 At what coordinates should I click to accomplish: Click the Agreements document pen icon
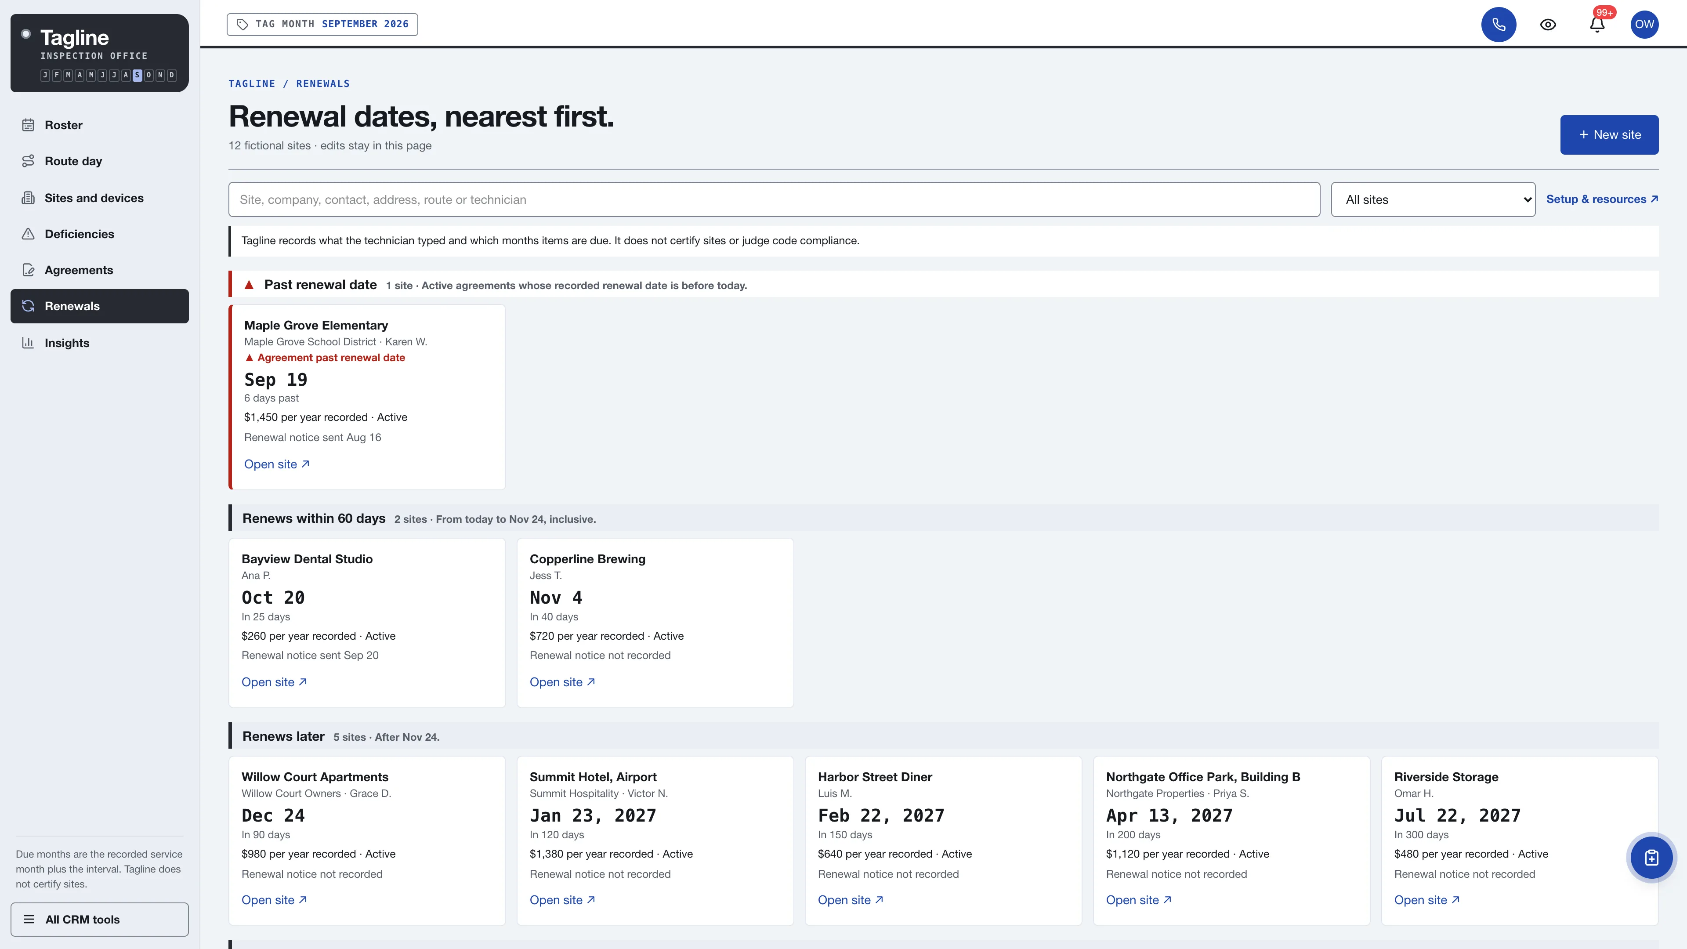pos(28,270)
